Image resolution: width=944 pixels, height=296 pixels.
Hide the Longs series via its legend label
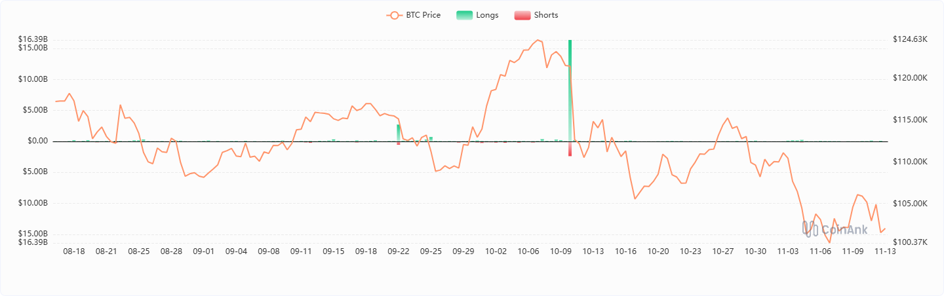click(x=488, y=15)
